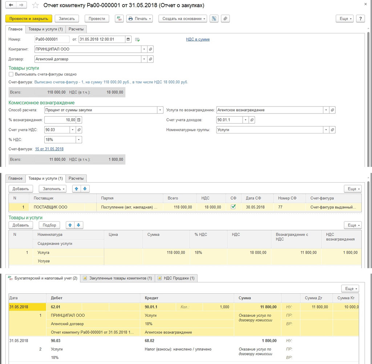Open НДС Продажи (1) tab
Image resolution: width=372 pixels, height=364 pixels.
pyautogui.click(x=176, y=278)
